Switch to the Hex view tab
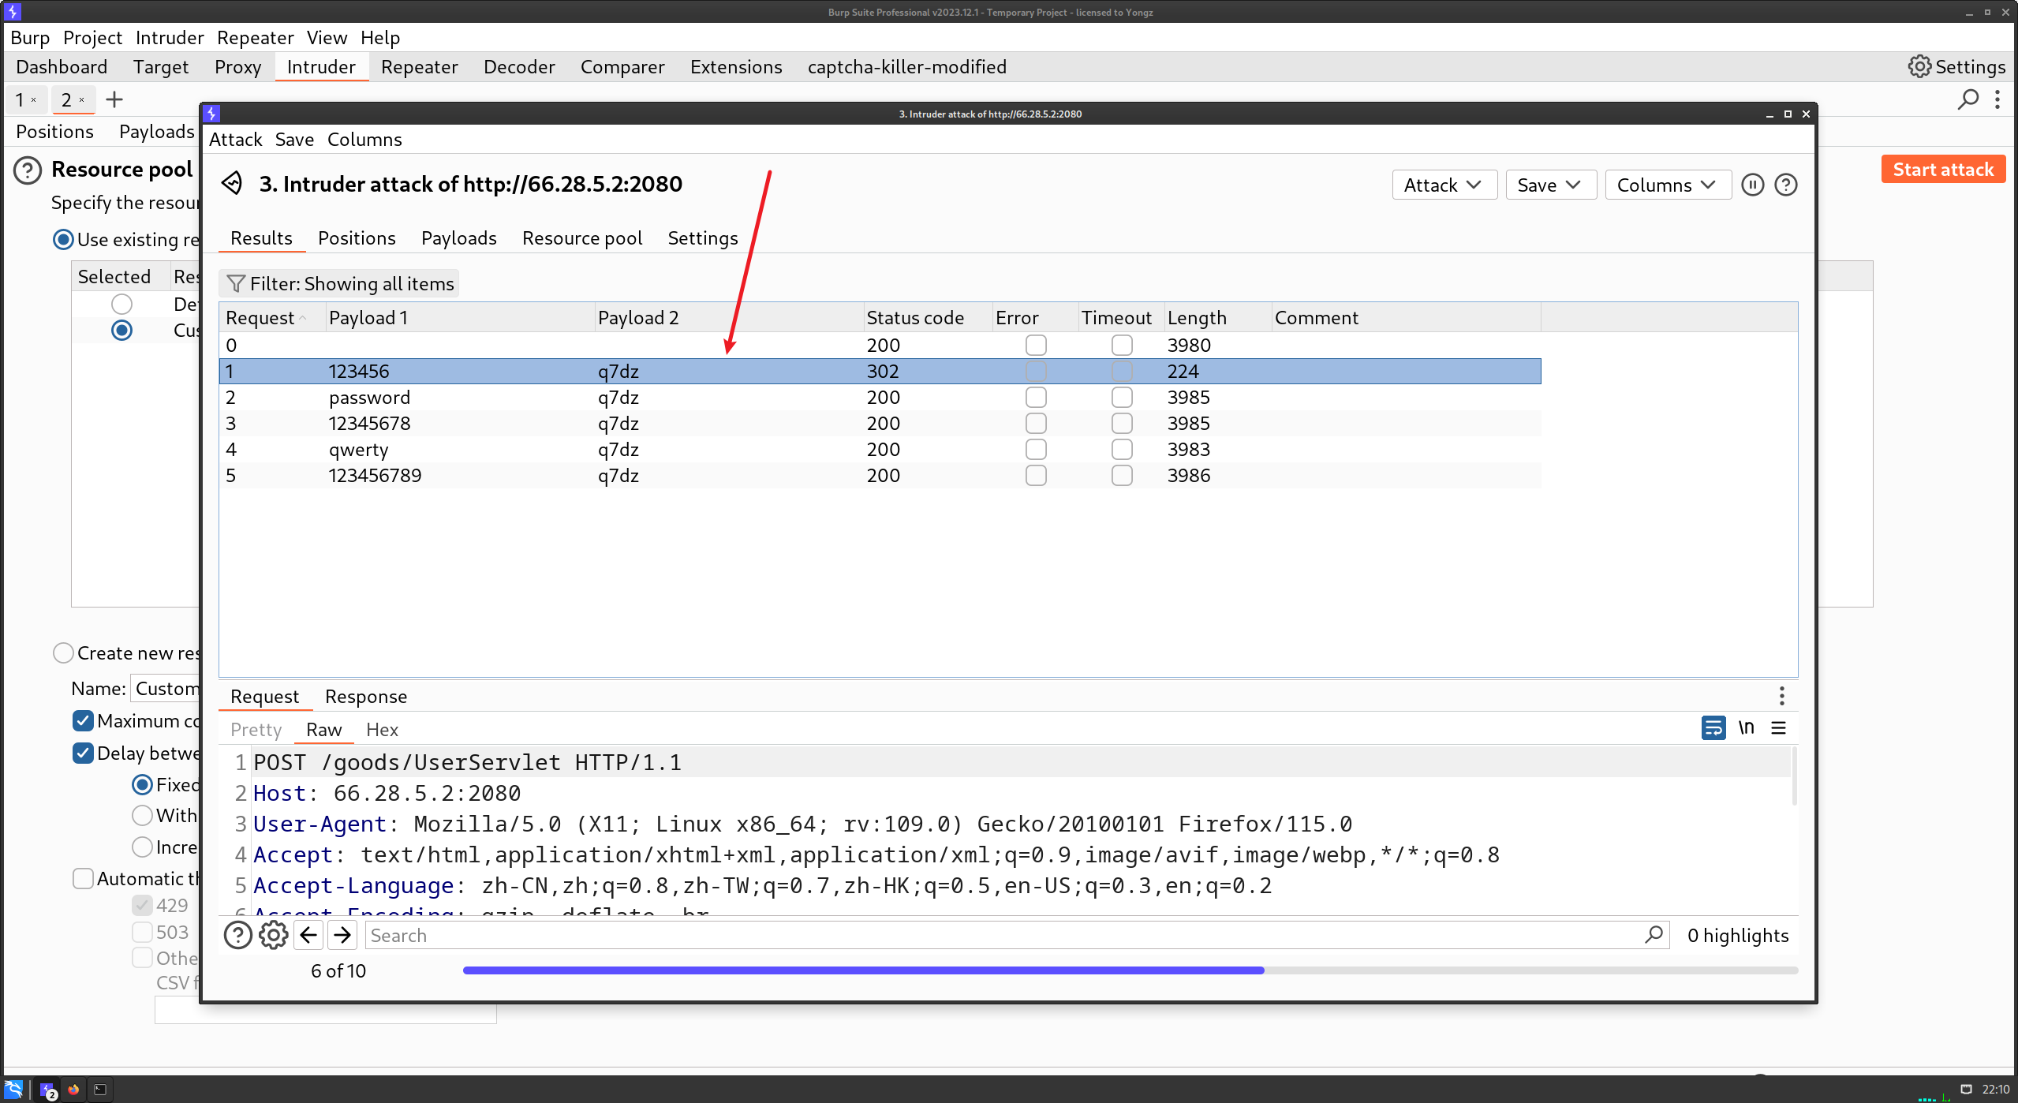 click(382, 729)
